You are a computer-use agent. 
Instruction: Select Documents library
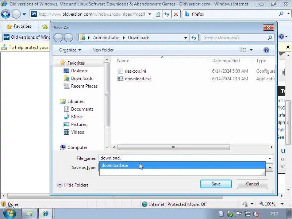click(82, 109)
